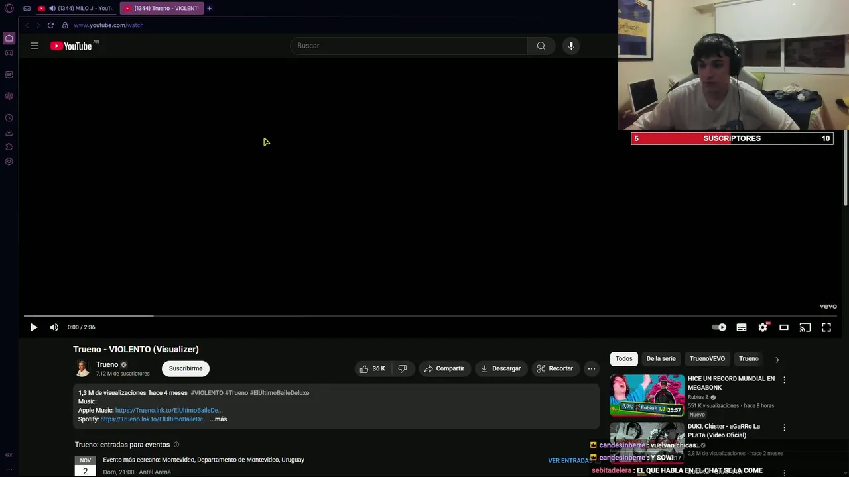
Task: Toggle the autoplay switch
Action: coord(719,327)
